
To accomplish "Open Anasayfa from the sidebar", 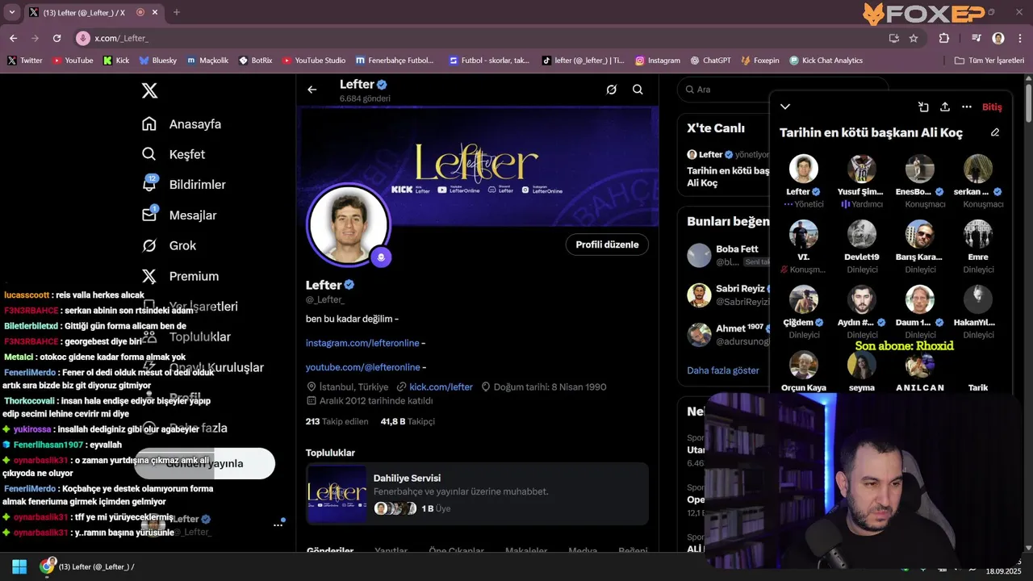I will pyautogui.click(x=182, y=123).
